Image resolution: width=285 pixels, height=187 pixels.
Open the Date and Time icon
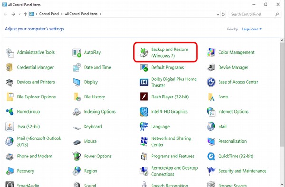[x=76, y=67]
